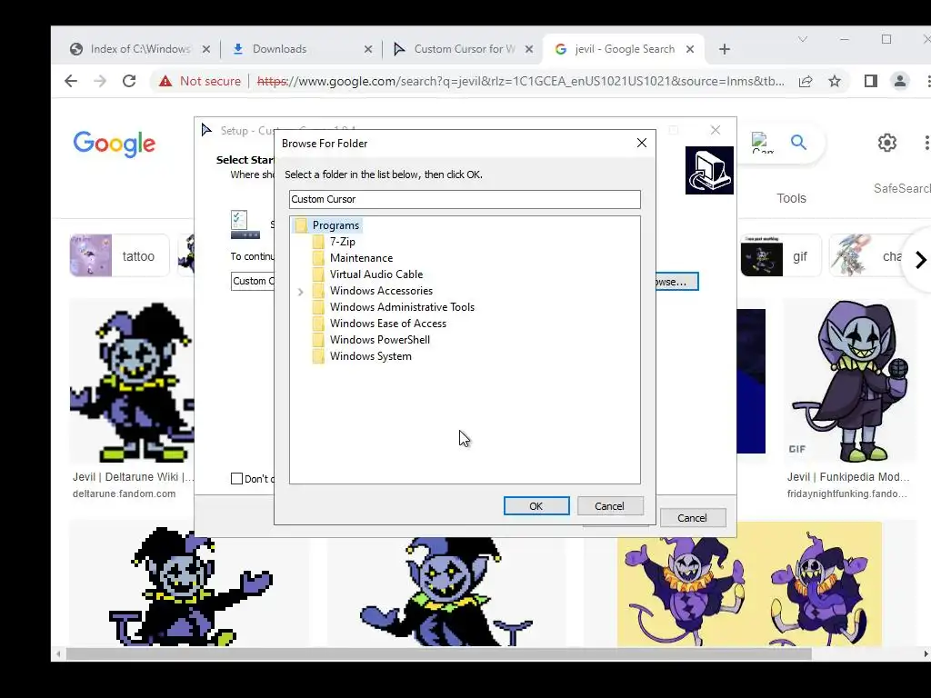Click the SafeSearch link
931x698 pixels.
[x=902, y=188]
